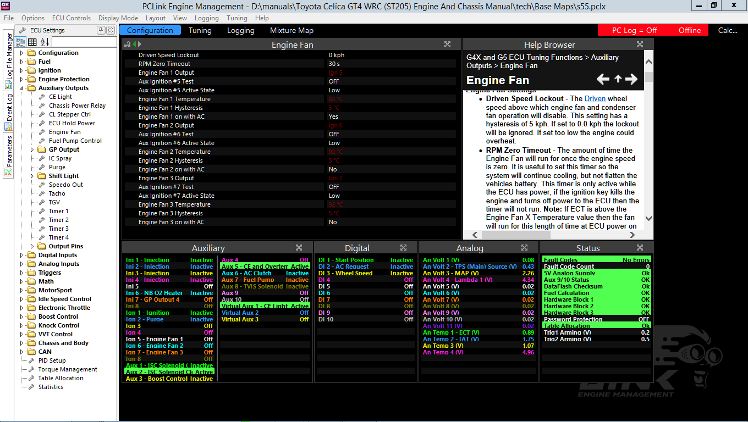Expand the Shift Light folder
The height and width of the screenshot is (422, 748).
32,176
